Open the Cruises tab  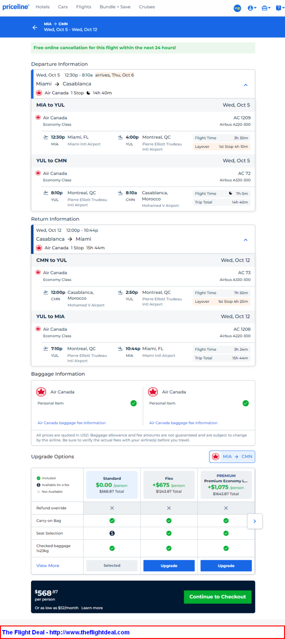147,7
